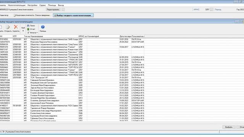244x137 pixels.
Task: Expand the Фильтр dropdown arrow
Action: 37,33
